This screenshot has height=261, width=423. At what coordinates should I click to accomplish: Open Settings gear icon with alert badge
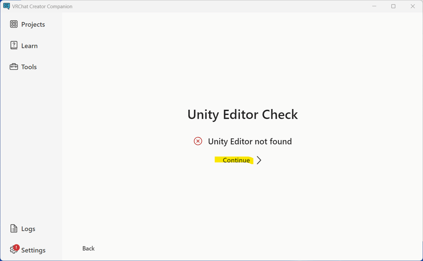pos(14,249)
